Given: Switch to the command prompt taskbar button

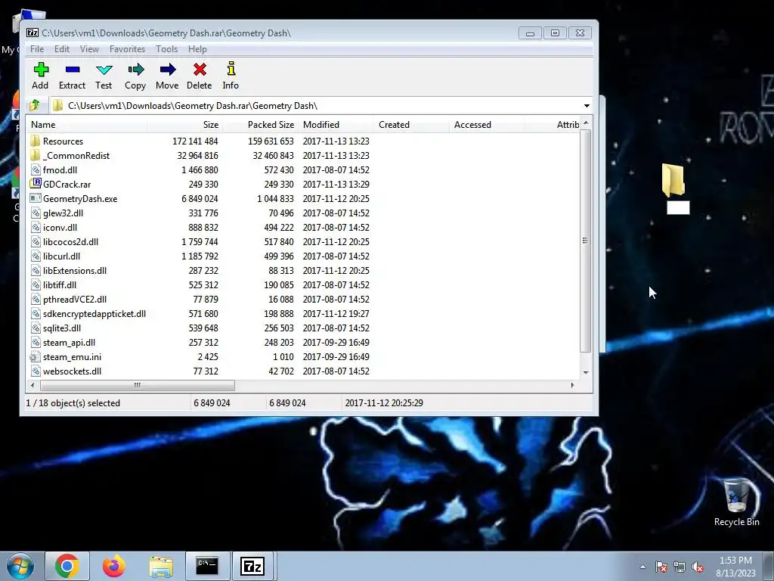Looking at the screenshot, I should pos(207,566).
